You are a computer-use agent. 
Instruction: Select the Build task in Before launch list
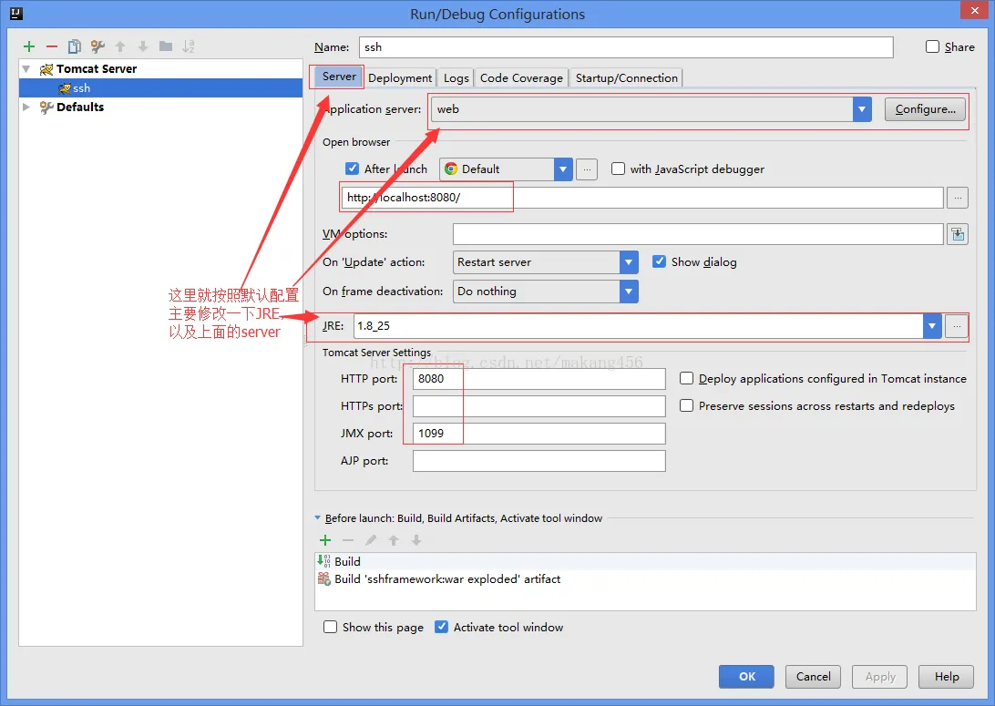(x=645, y=561)
